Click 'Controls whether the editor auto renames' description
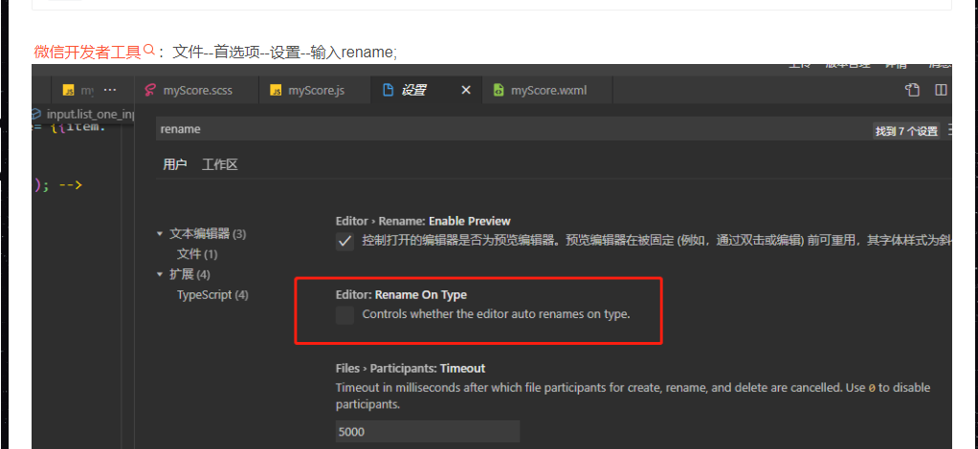 [x=497, y=314]
